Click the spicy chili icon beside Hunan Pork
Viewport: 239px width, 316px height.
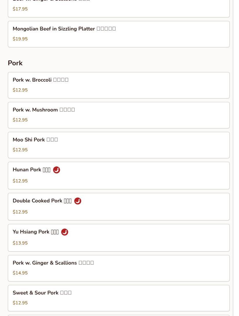click(x=57, y=170)
